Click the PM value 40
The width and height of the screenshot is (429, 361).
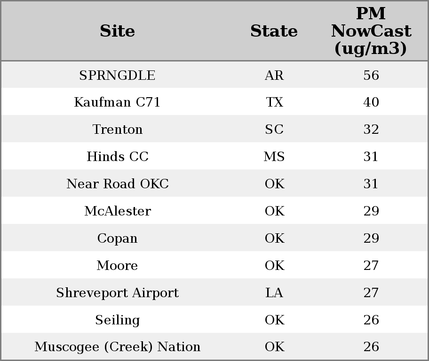pyautogui.click(x=371, y=102)
